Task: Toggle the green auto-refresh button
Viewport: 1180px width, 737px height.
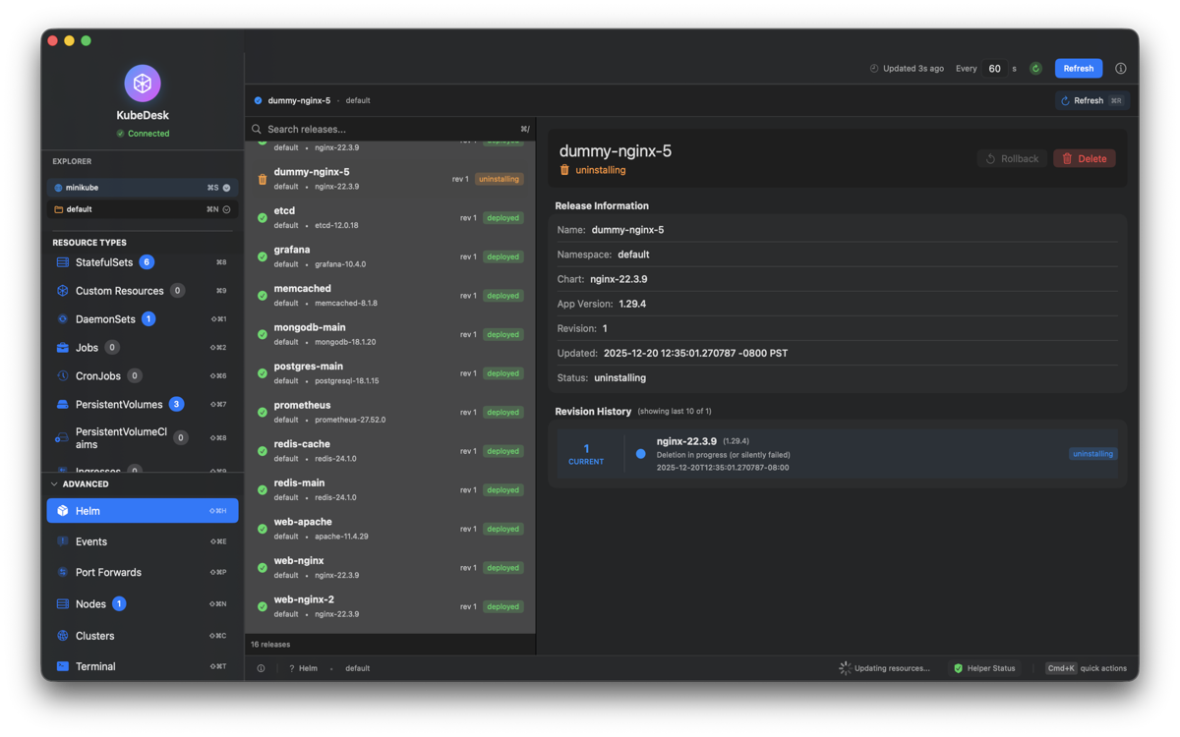Action: pyautogui.click(x=1035, y=69)
